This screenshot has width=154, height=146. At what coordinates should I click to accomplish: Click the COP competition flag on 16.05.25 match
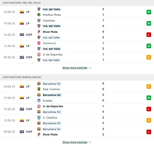tap(22, 35)
